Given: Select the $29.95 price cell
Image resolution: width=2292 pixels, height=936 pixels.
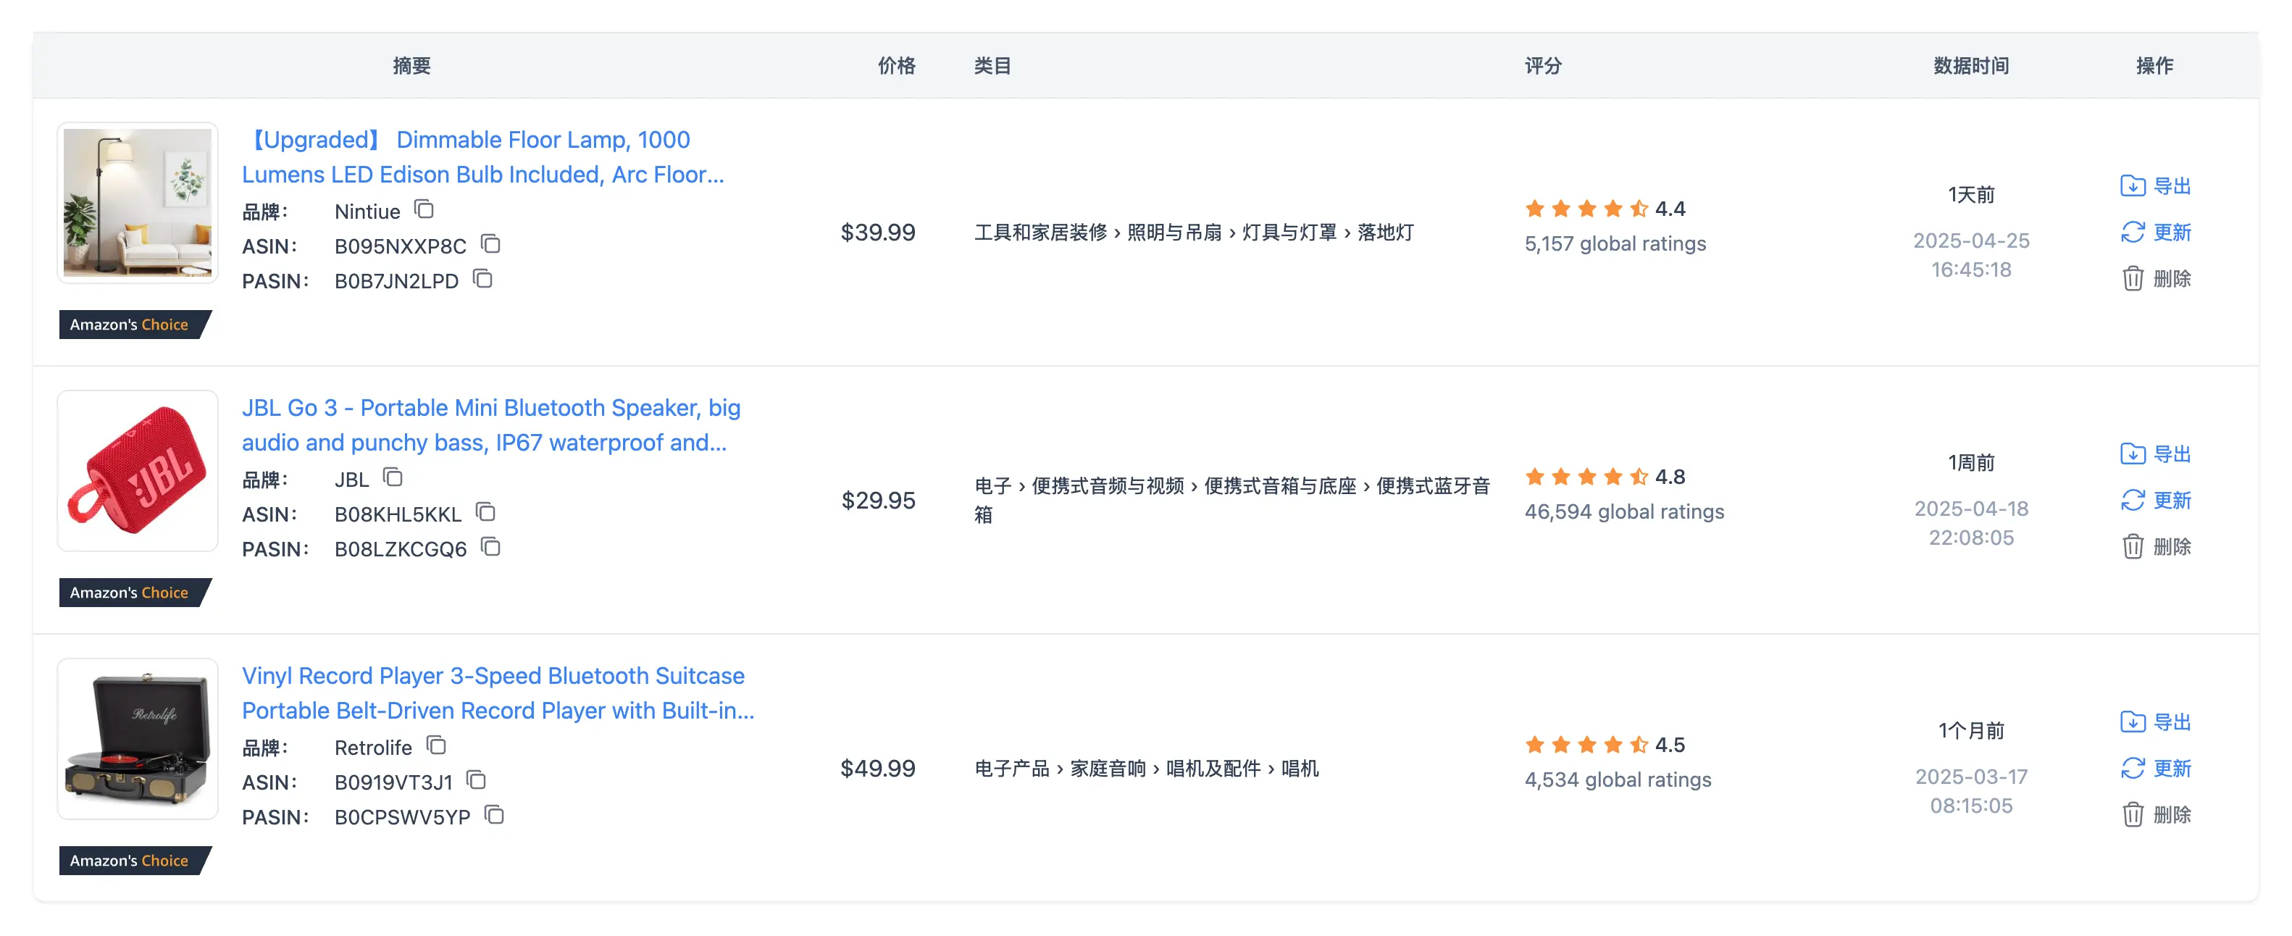Looking at the screenshot, I should point(877,500).
